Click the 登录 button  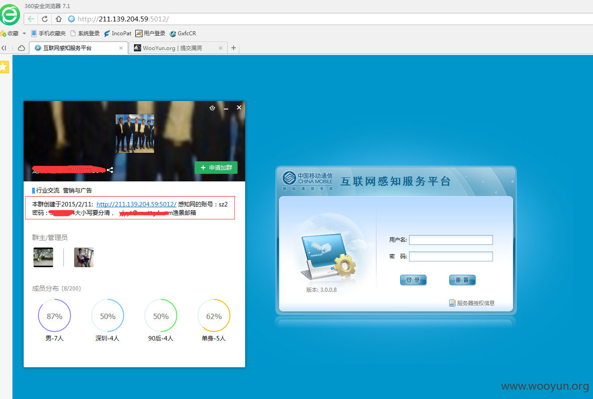point(413,280)
